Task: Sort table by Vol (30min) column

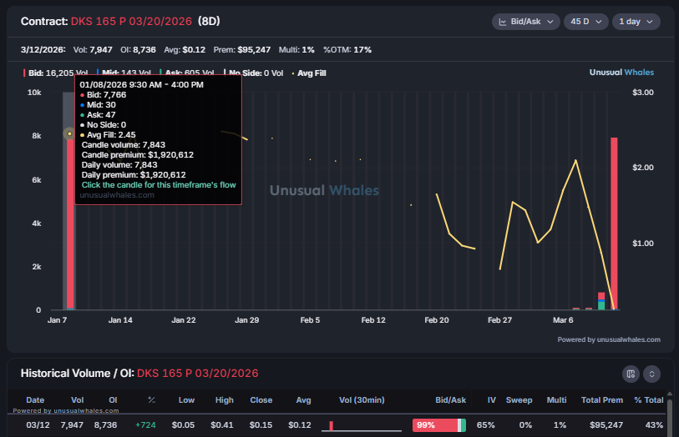Action: (362, 399)
